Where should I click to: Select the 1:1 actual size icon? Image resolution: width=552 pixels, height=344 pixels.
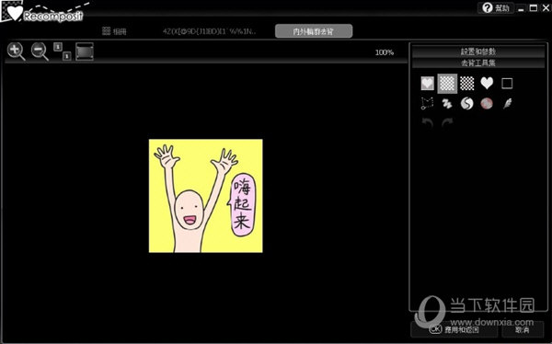pos(63,52)
